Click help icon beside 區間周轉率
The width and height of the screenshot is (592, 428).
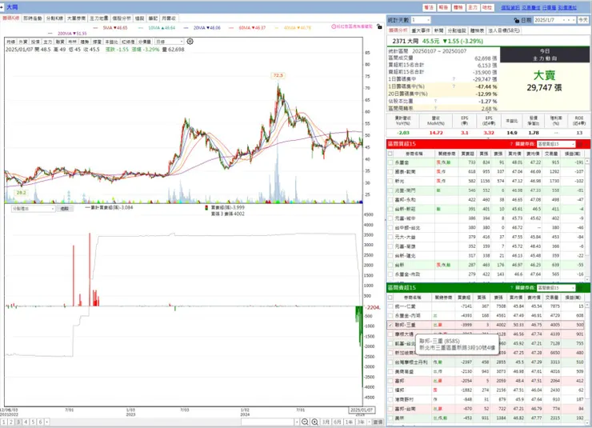[x=435, y=108]
